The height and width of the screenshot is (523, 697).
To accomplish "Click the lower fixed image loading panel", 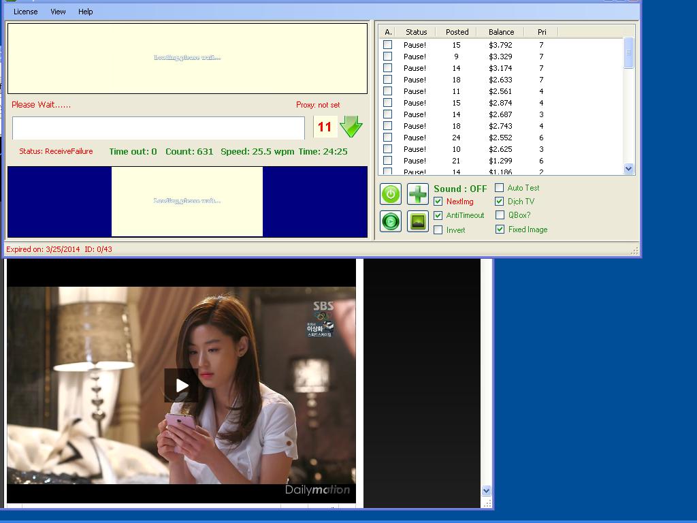I will pyautogui.click(x=187, y=202).
